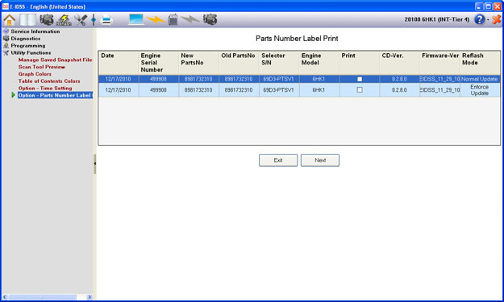
Task: Click the Engine Model column header
Action: click(x=319, y=63)
